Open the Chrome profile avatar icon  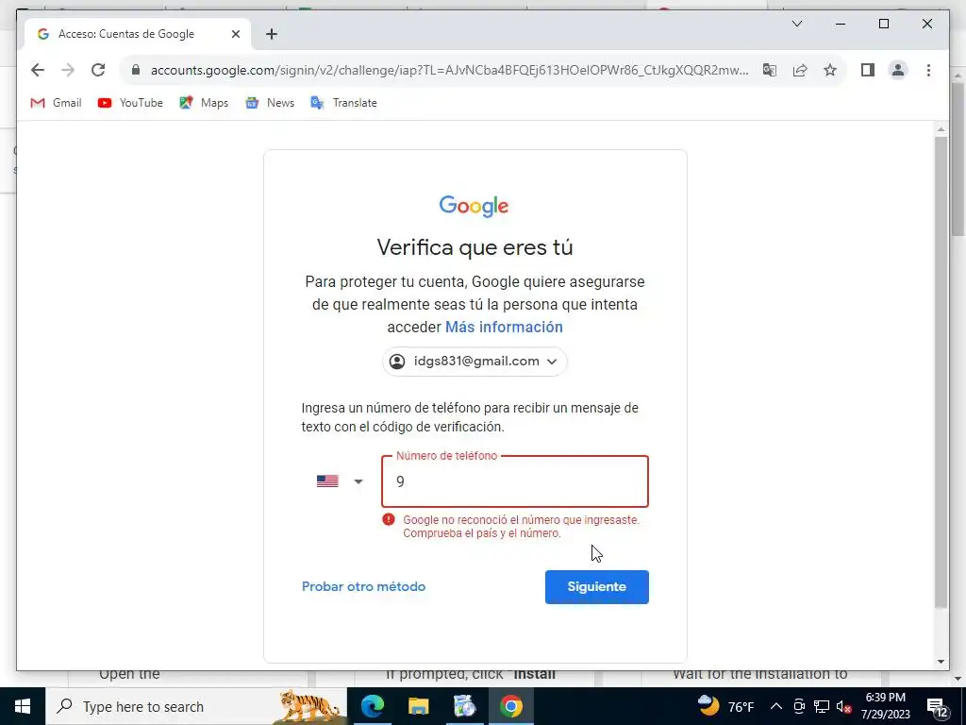898,70
